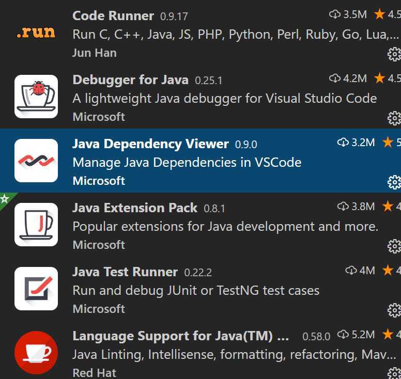The image size is (401, 379).
Task: Click the 4.2M download count
Action: [355, 78]
